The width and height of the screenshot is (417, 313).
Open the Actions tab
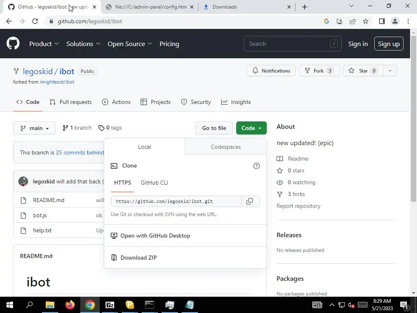click(116, 102)
